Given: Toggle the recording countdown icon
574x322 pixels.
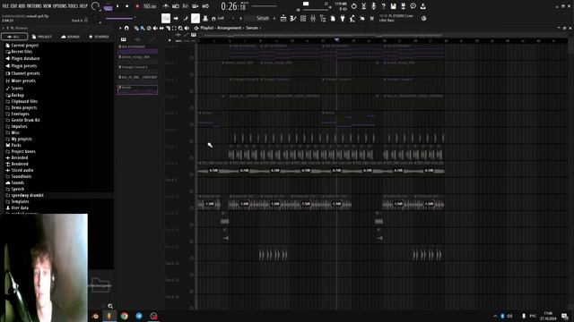Looking at the screenshot, I should [x=186, y=6].
